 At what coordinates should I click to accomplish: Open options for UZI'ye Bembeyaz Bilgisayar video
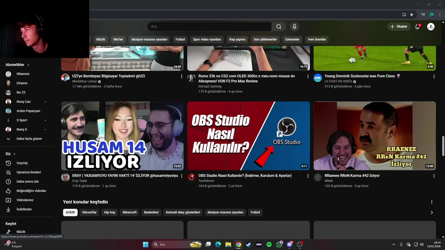(181, 76)
